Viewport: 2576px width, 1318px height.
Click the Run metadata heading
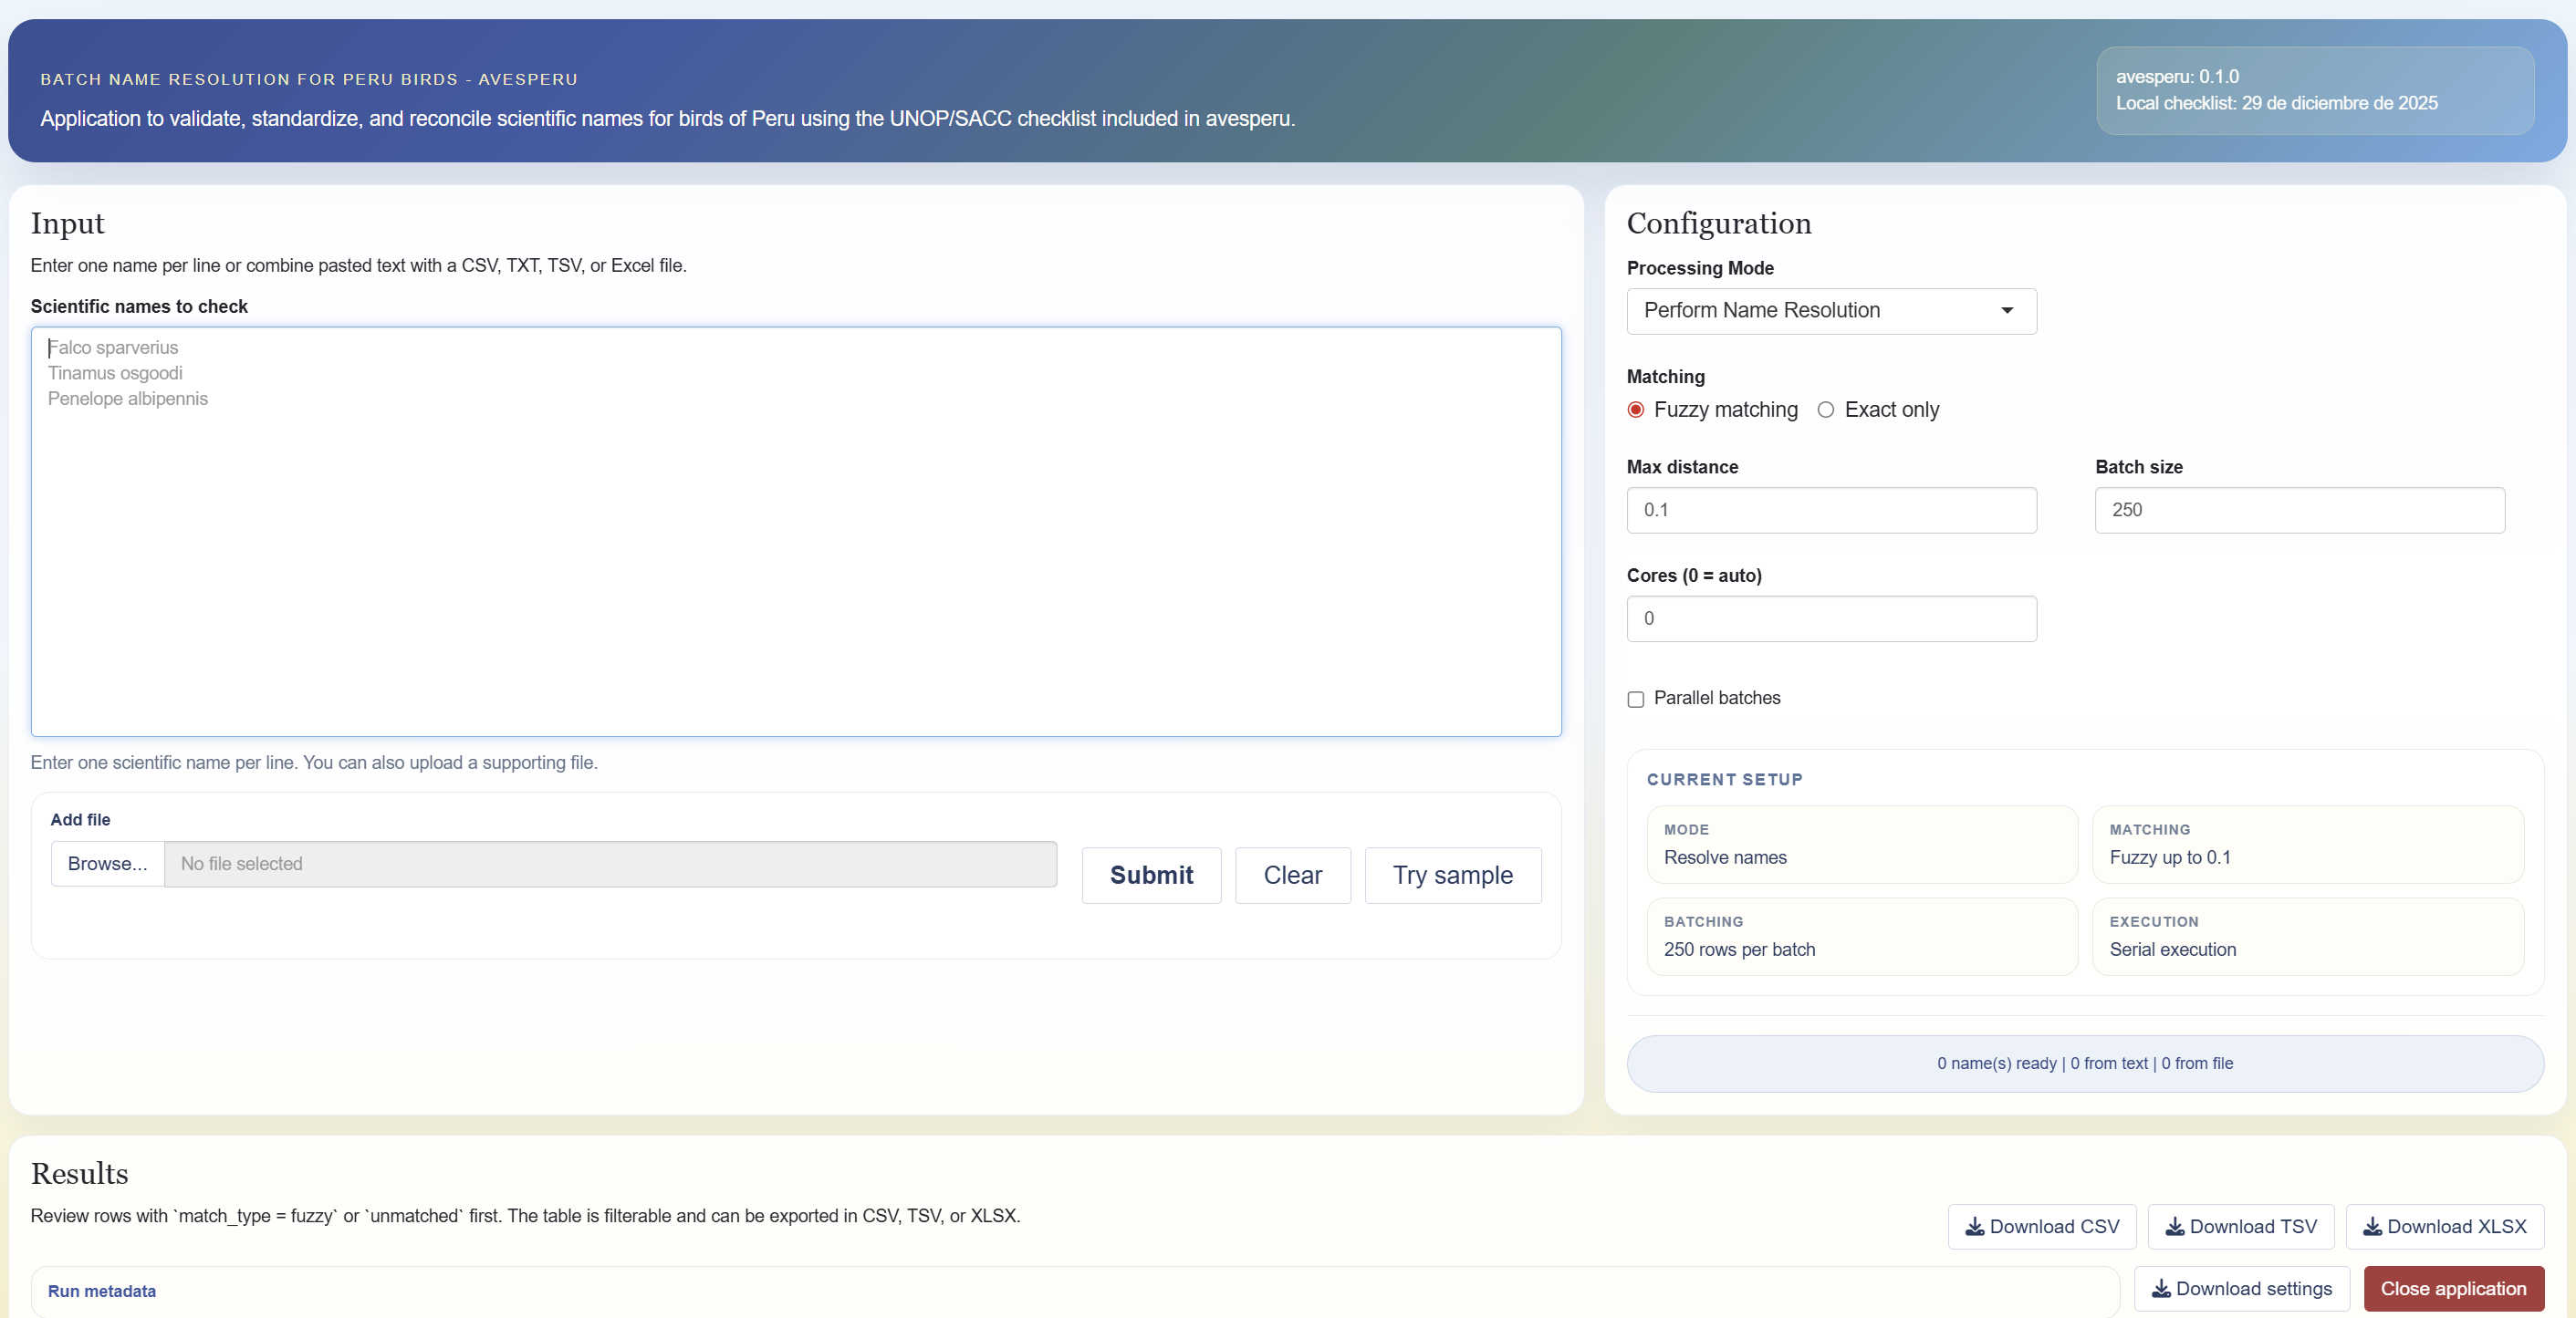pos(102,1291)
